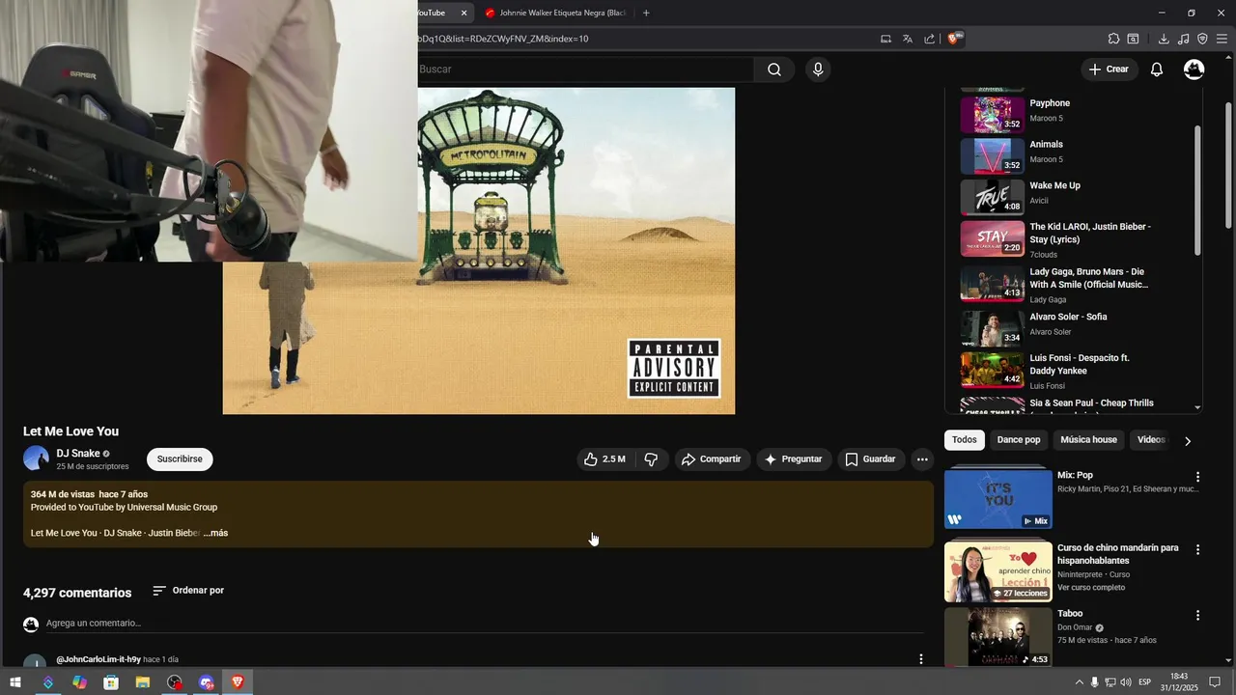Open the account avatar menu

[1194, 69]
